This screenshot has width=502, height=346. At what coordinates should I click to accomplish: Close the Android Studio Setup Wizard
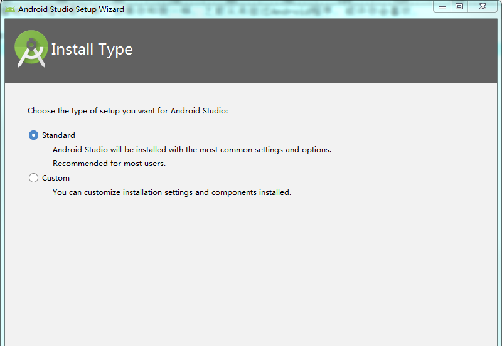483,7
